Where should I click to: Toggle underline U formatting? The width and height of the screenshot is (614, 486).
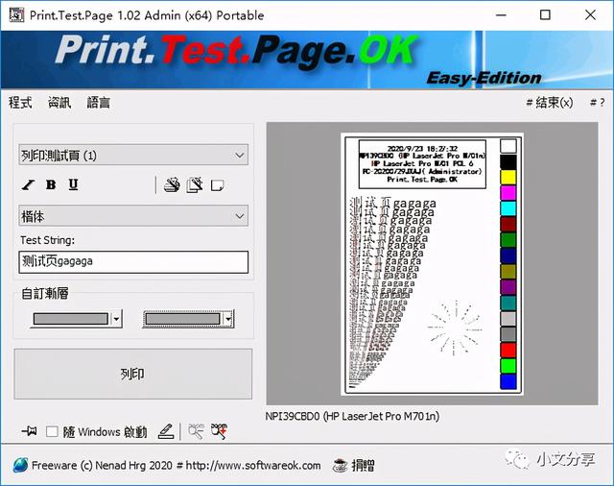[x=73, y=184]
